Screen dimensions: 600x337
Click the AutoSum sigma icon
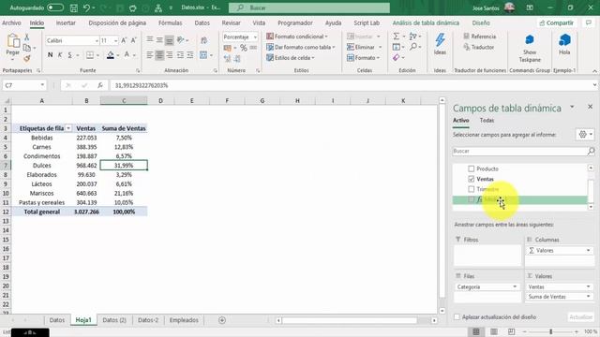(397, 36)
